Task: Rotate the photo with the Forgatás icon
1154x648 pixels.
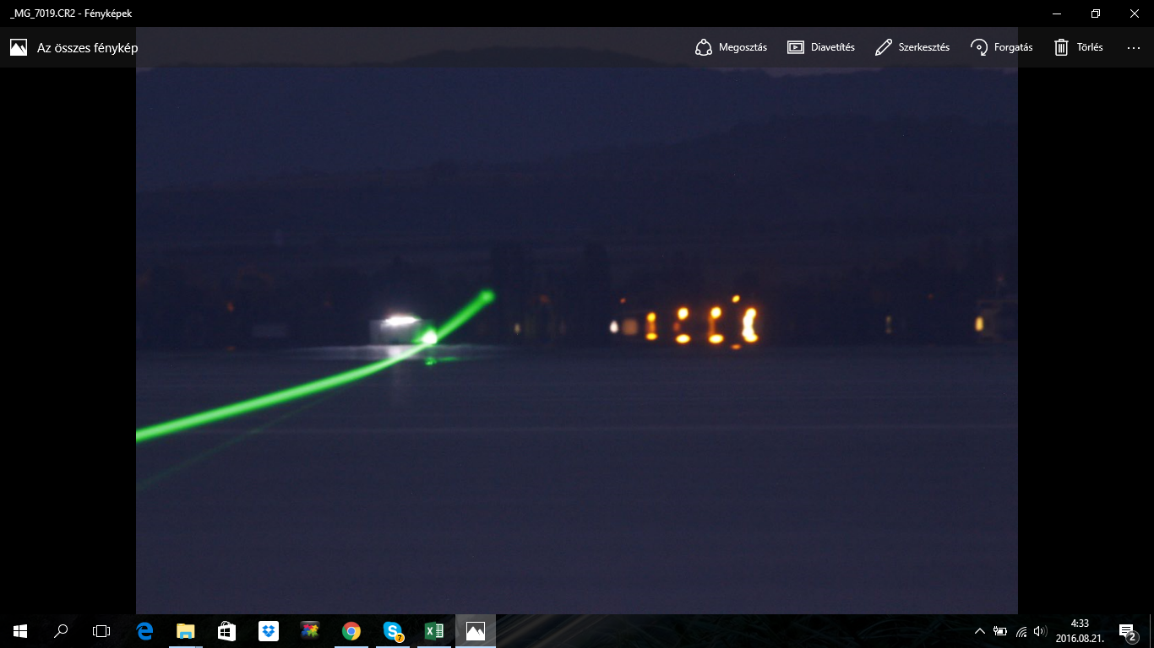Action: tap(979, 47)
